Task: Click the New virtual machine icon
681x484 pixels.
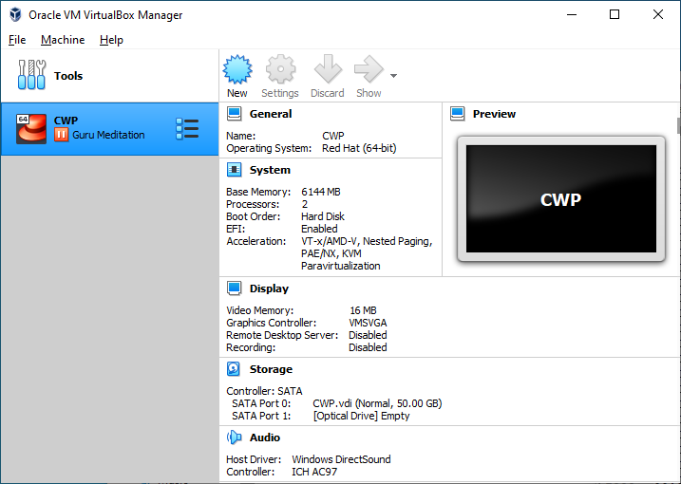Action: (237, 69)
